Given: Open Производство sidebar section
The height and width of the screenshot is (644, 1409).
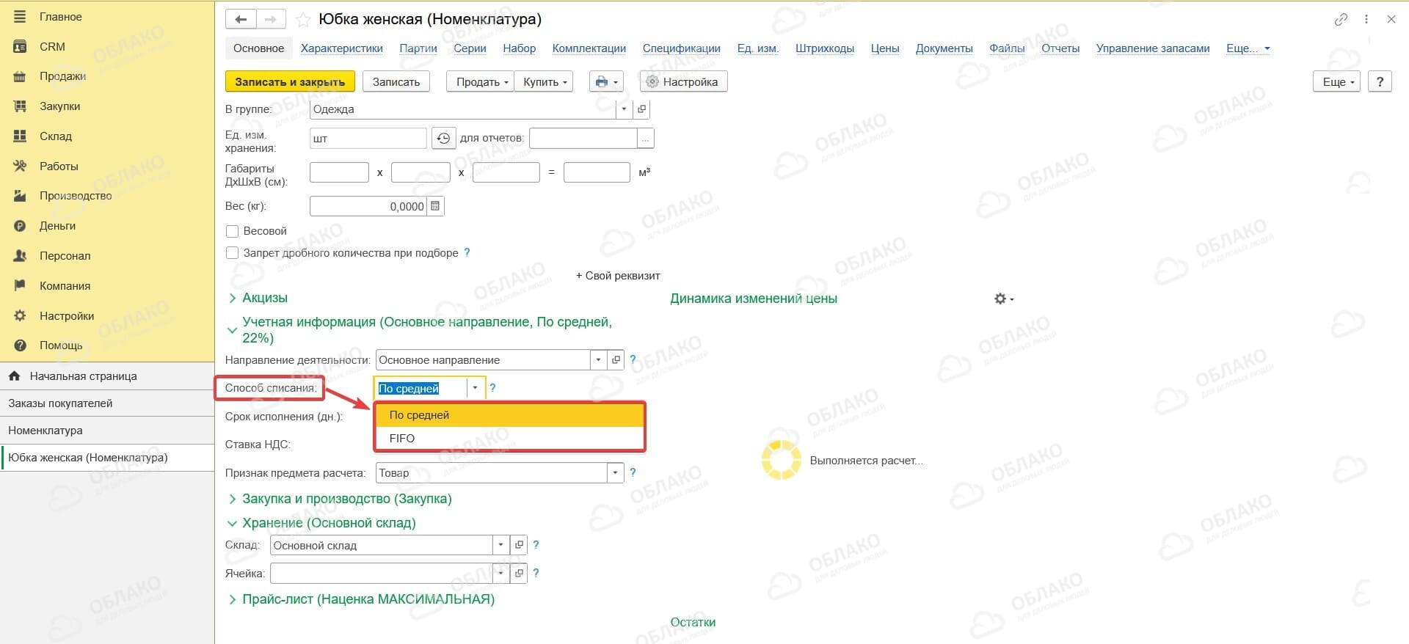Looking at the screenshot, I should click(75, 196).
